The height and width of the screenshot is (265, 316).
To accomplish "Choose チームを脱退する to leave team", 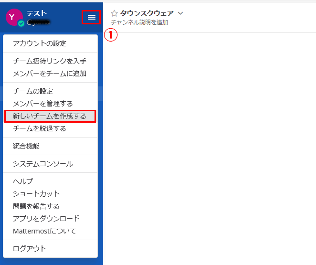I will 39,128.
